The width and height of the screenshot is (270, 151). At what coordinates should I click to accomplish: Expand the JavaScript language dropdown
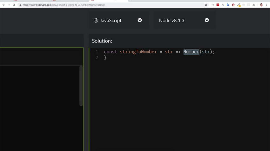click(140, 20)
